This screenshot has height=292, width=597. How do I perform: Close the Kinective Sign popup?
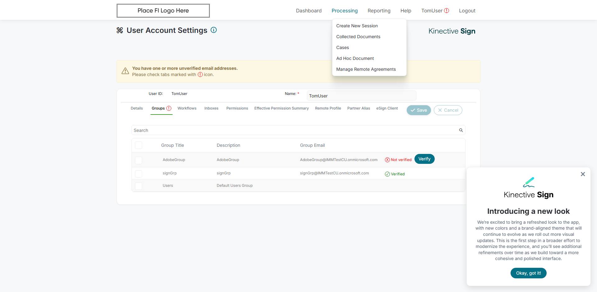pyautogui.click(x=583, y=174)
